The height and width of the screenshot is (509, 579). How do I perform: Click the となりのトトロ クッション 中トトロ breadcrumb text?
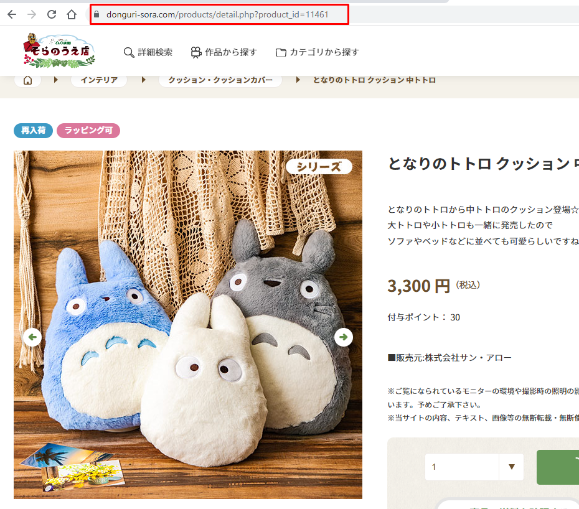(x=374, y=80)
